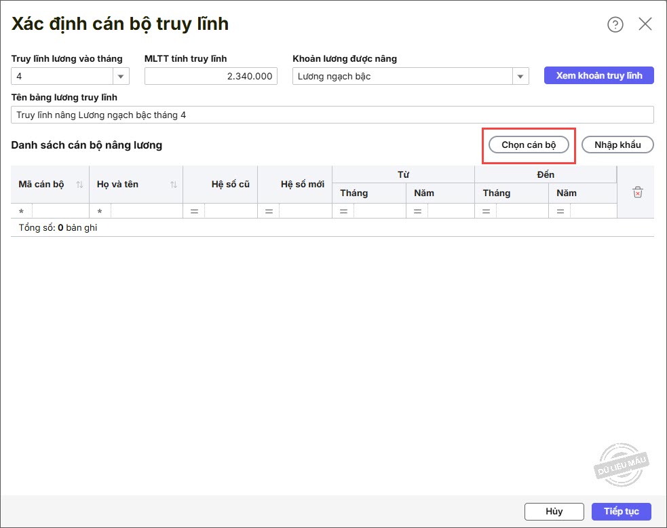The image size is (667, 528).
Task: Click the filter operator under Từ Tháng column
Action: click(x=343, y=212)
